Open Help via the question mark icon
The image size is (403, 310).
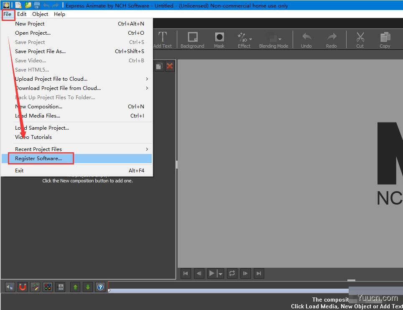coord(100,287)
